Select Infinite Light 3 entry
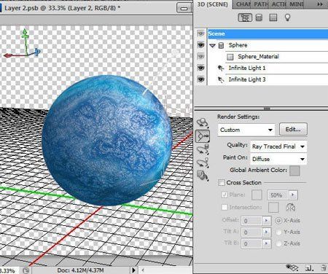The width and height of the screenshot is (328, 274). tap(247, 79)
